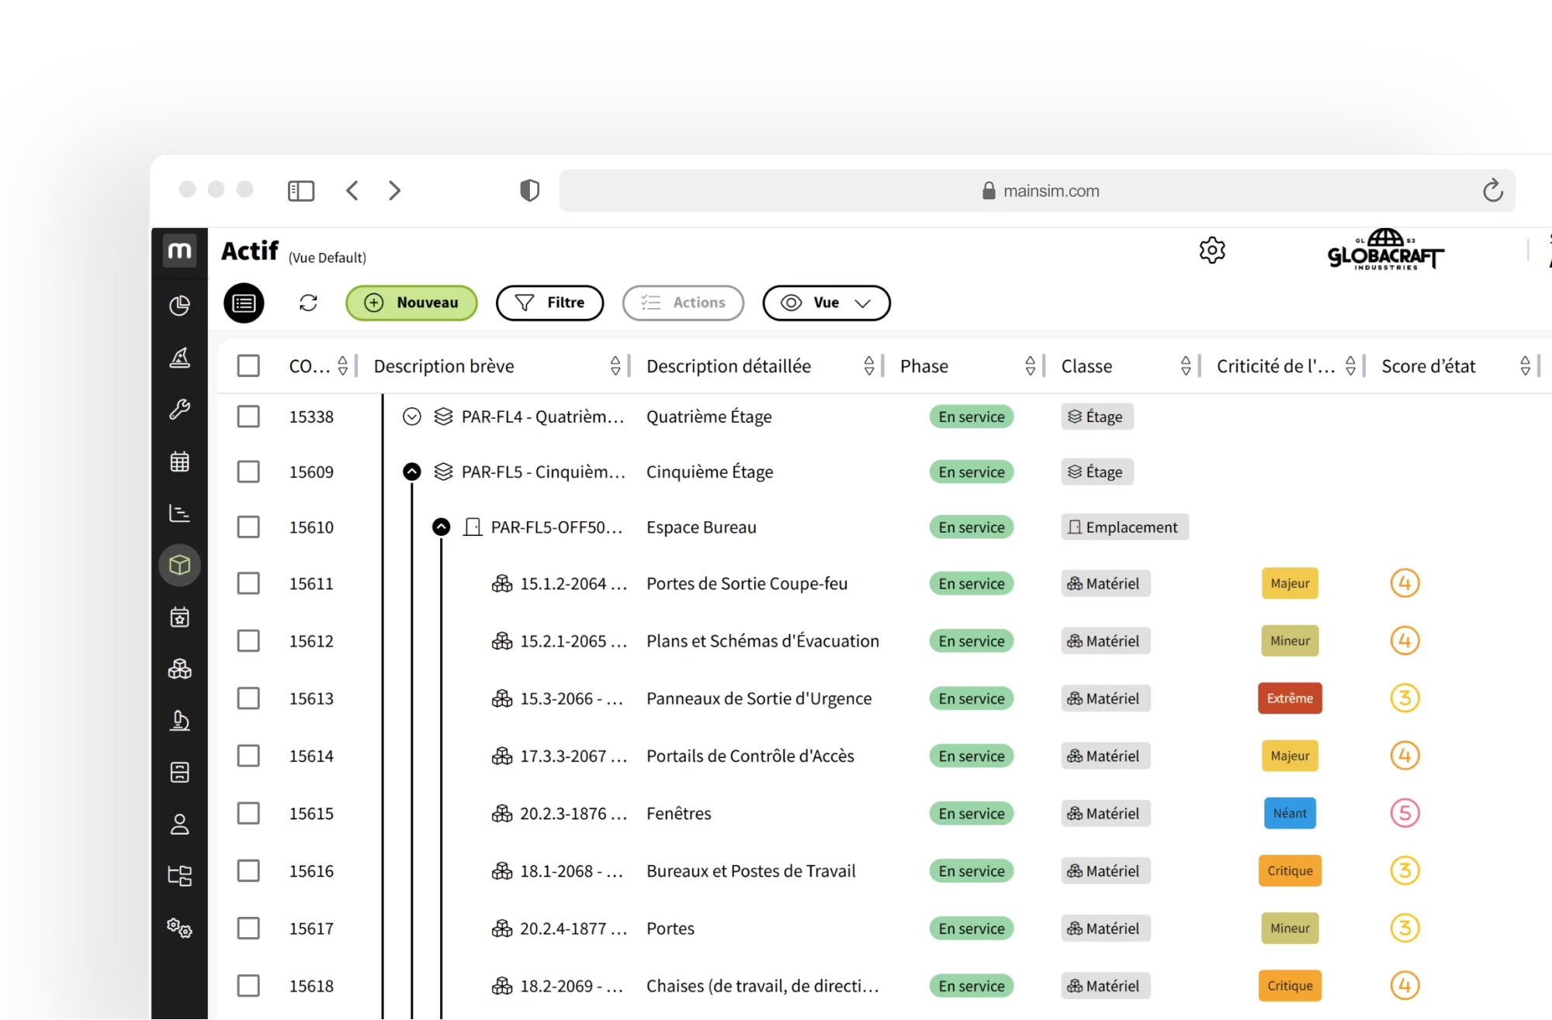1552x1020 pixels.
Task: Open the starred calendar sidebar icon
Action: (x=179, y=617)
